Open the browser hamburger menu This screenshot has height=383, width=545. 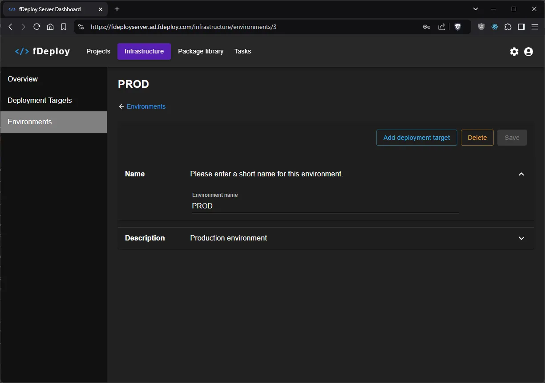[535, 27]
